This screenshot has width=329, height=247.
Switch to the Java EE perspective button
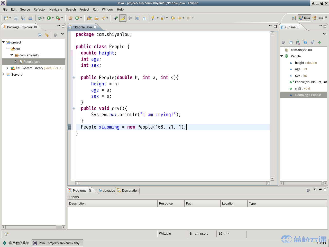pyautogui.click(x=318, y=18)
